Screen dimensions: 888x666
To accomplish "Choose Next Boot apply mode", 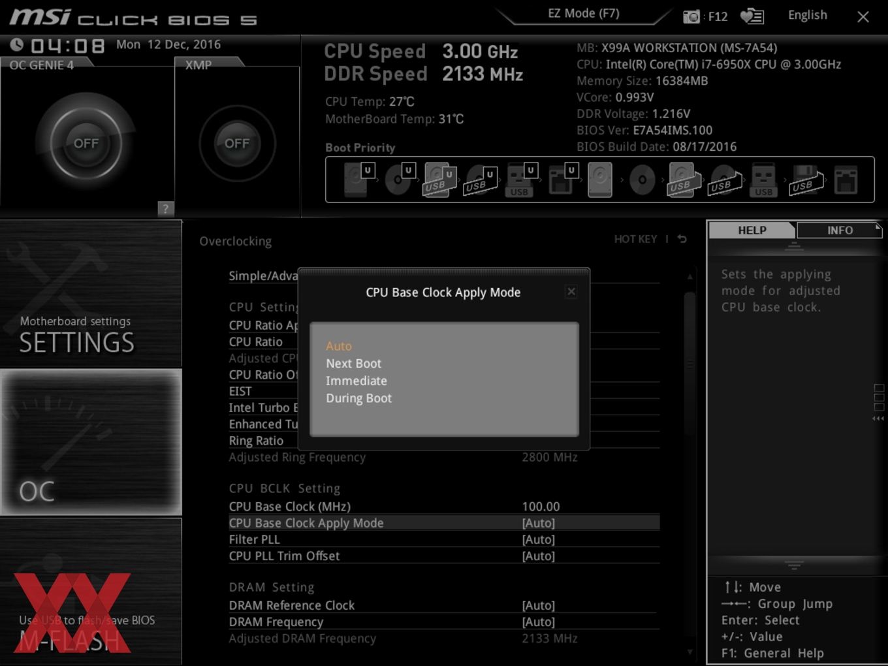I will pyautogui.click(x=353, y=364).
